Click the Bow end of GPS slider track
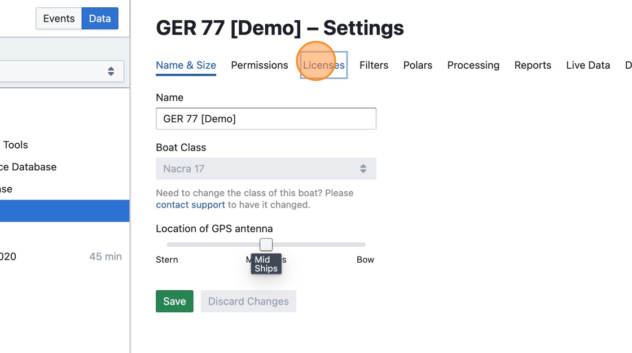The image size is (632, 353). (x=363, y=245)
